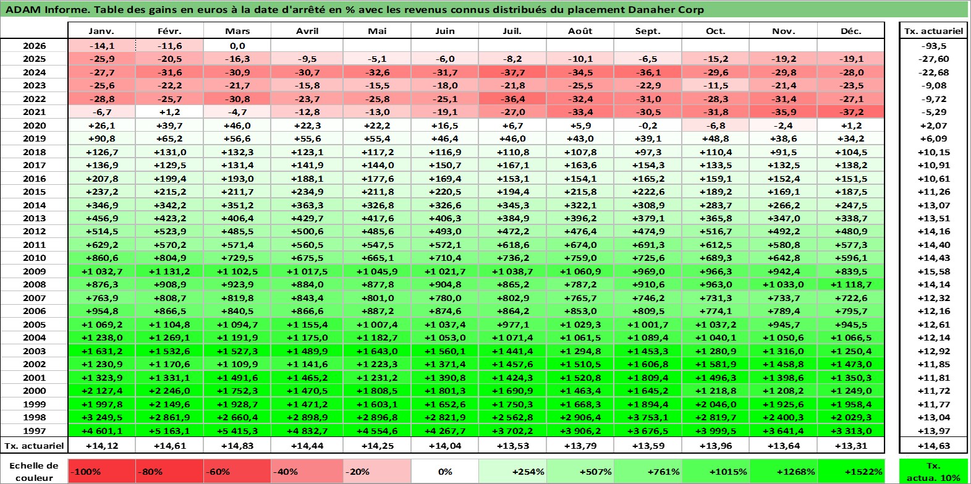
Task: Click the Mai column header
Action: click(x=377, y=31)
